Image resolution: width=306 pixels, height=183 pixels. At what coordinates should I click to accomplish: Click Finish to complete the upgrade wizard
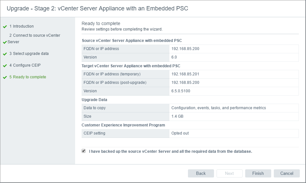coord(258,173)
